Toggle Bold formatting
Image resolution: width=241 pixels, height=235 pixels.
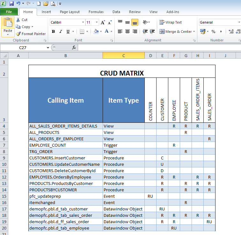[53, 32]
